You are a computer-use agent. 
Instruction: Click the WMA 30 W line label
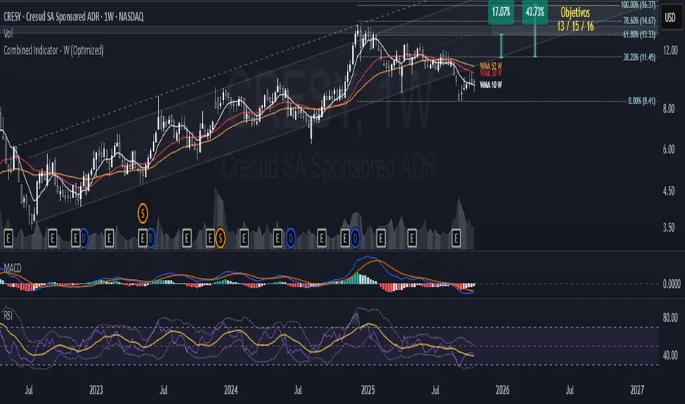click(490, 73)
